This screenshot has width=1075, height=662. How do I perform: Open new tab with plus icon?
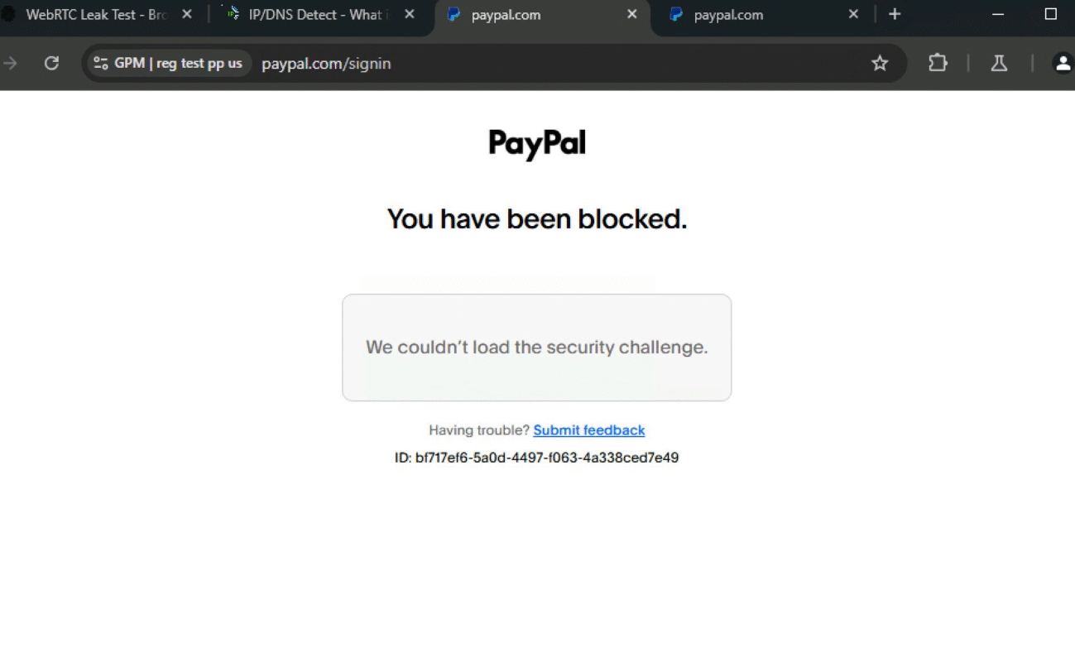pyautogui.click(x=895, y=14)
